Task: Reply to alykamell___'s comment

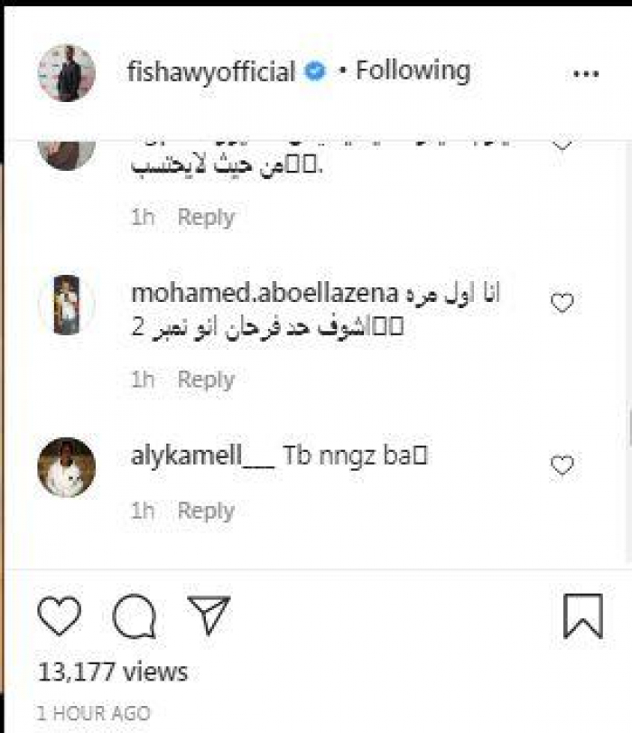Action: tap(206, 511)
